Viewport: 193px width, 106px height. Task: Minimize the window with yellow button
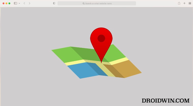pyautogui.click(x=6, y=4)
